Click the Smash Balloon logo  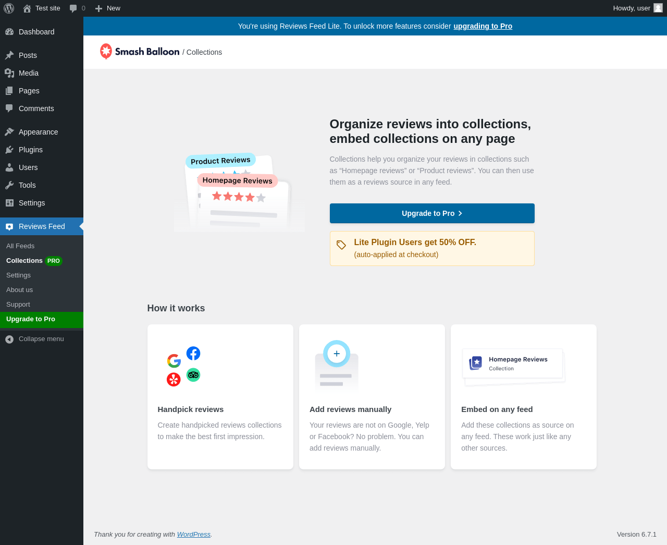(140, 52)
